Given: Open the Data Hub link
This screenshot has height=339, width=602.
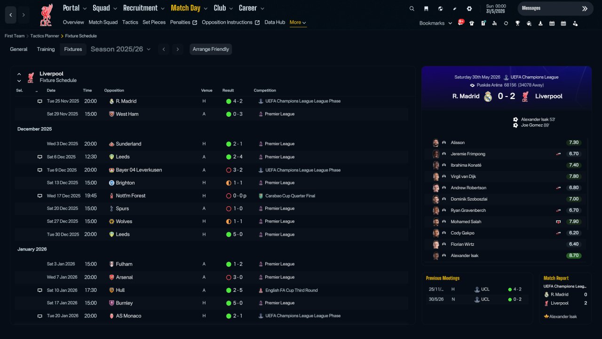Looking at the screenshot, I should (275, 23).
